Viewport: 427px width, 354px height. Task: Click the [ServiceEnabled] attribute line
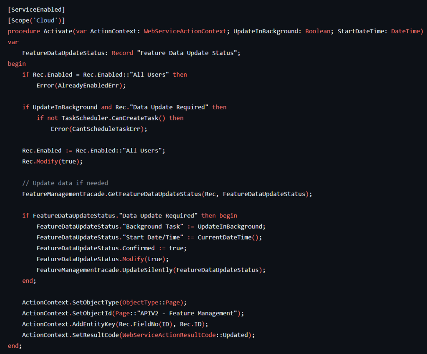[36, 10]
